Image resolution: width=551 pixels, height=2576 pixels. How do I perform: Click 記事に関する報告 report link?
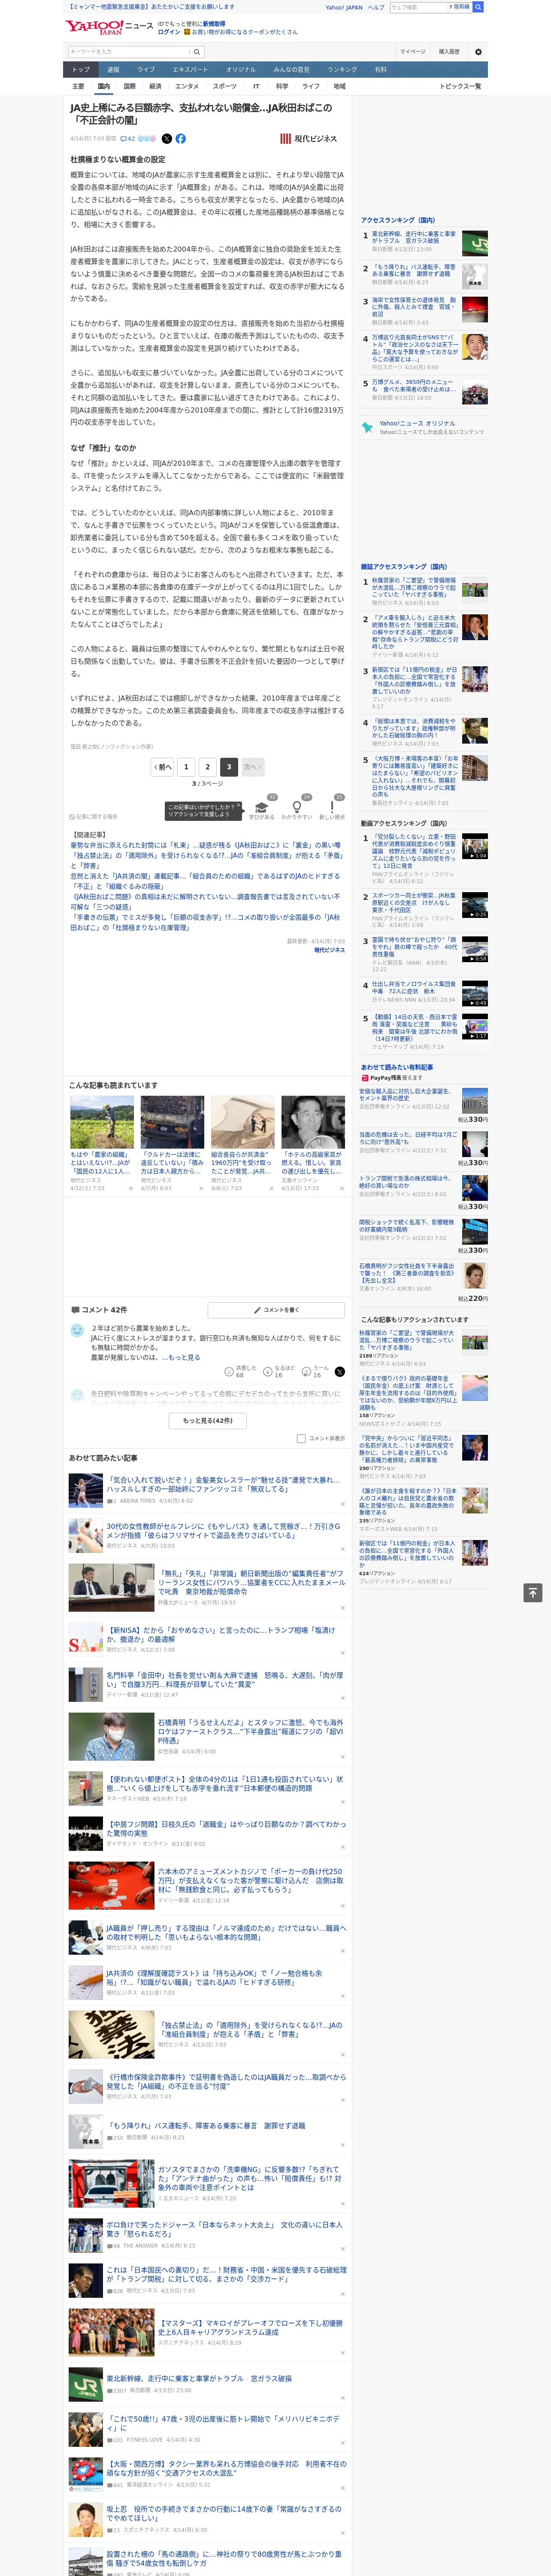[x=93, y=817]
